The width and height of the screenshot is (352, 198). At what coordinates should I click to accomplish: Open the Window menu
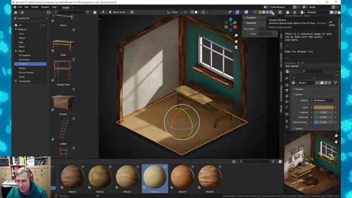pos(45,7)
